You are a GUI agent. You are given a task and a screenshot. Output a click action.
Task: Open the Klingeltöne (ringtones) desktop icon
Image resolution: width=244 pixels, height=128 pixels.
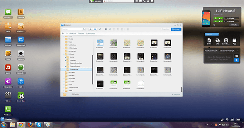tap(8, 81)
